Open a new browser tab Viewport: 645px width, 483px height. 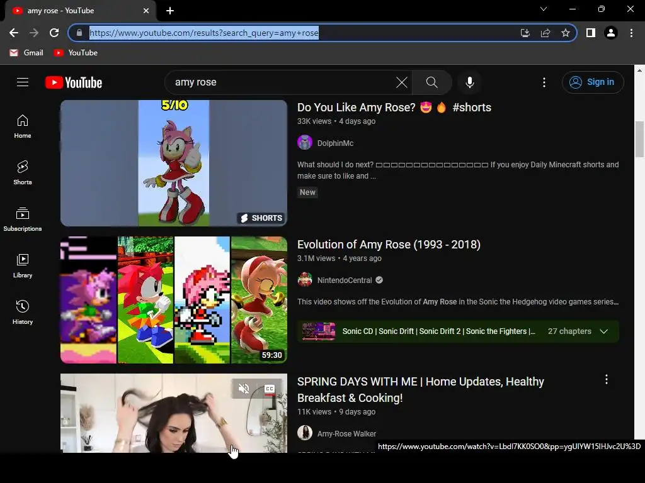coord(170,11)
